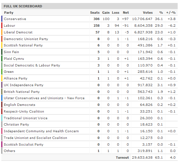179x162 pixels.
Task: Click the Net column header
Action: (126, 13)
